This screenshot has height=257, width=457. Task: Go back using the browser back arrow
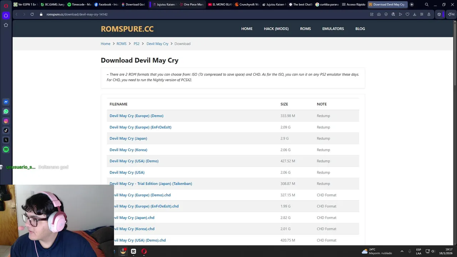16,14
